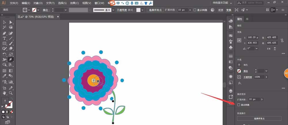Select the Eraser tool
The image size is (288, 125).
pyautogui.click(x=11, y=48)
